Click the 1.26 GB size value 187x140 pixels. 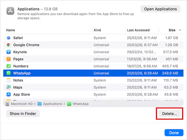(x=172, y=45)
